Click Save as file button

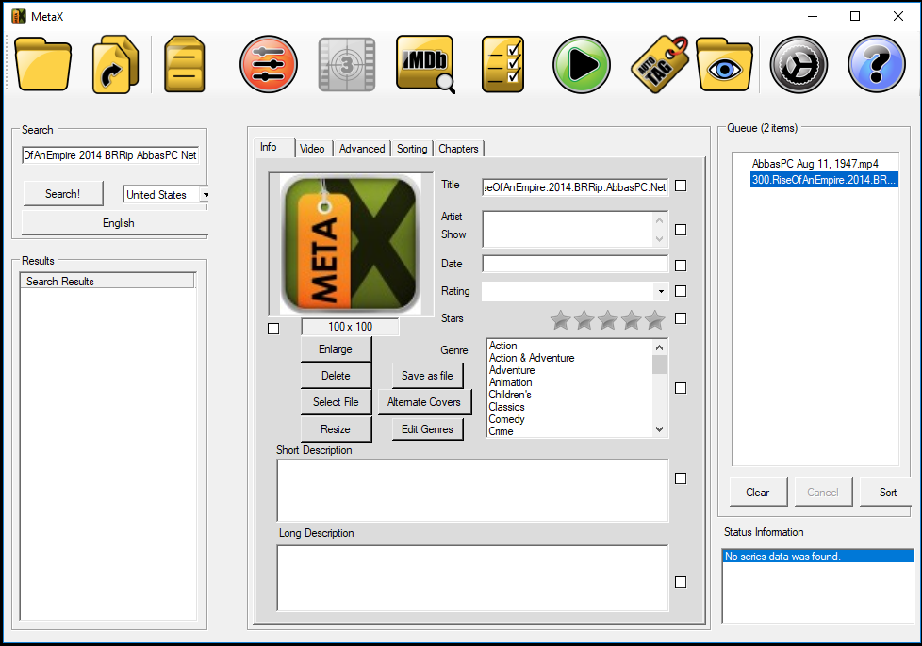point(427,376)
